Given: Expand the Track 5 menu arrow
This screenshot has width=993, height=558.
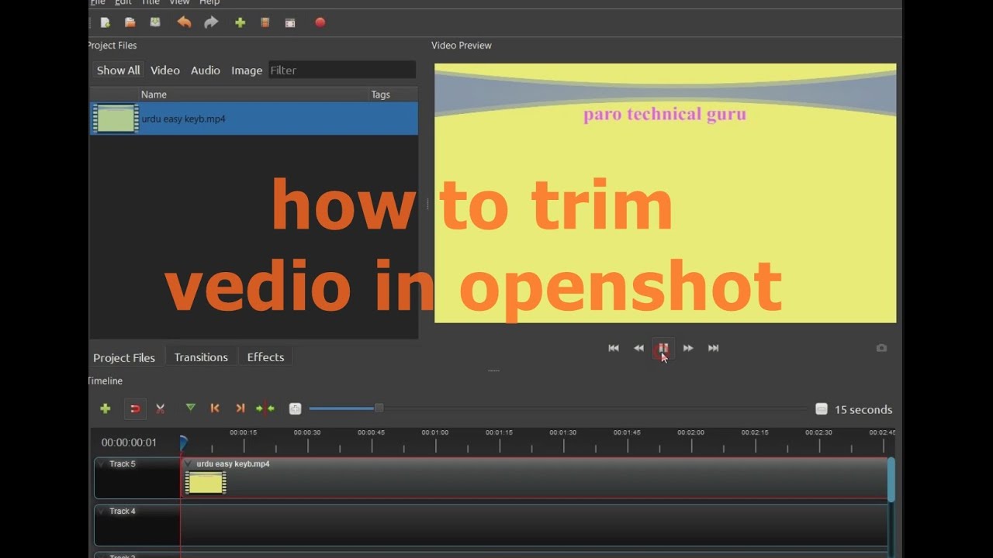Looking at the screenshot, I should point(101,464).
